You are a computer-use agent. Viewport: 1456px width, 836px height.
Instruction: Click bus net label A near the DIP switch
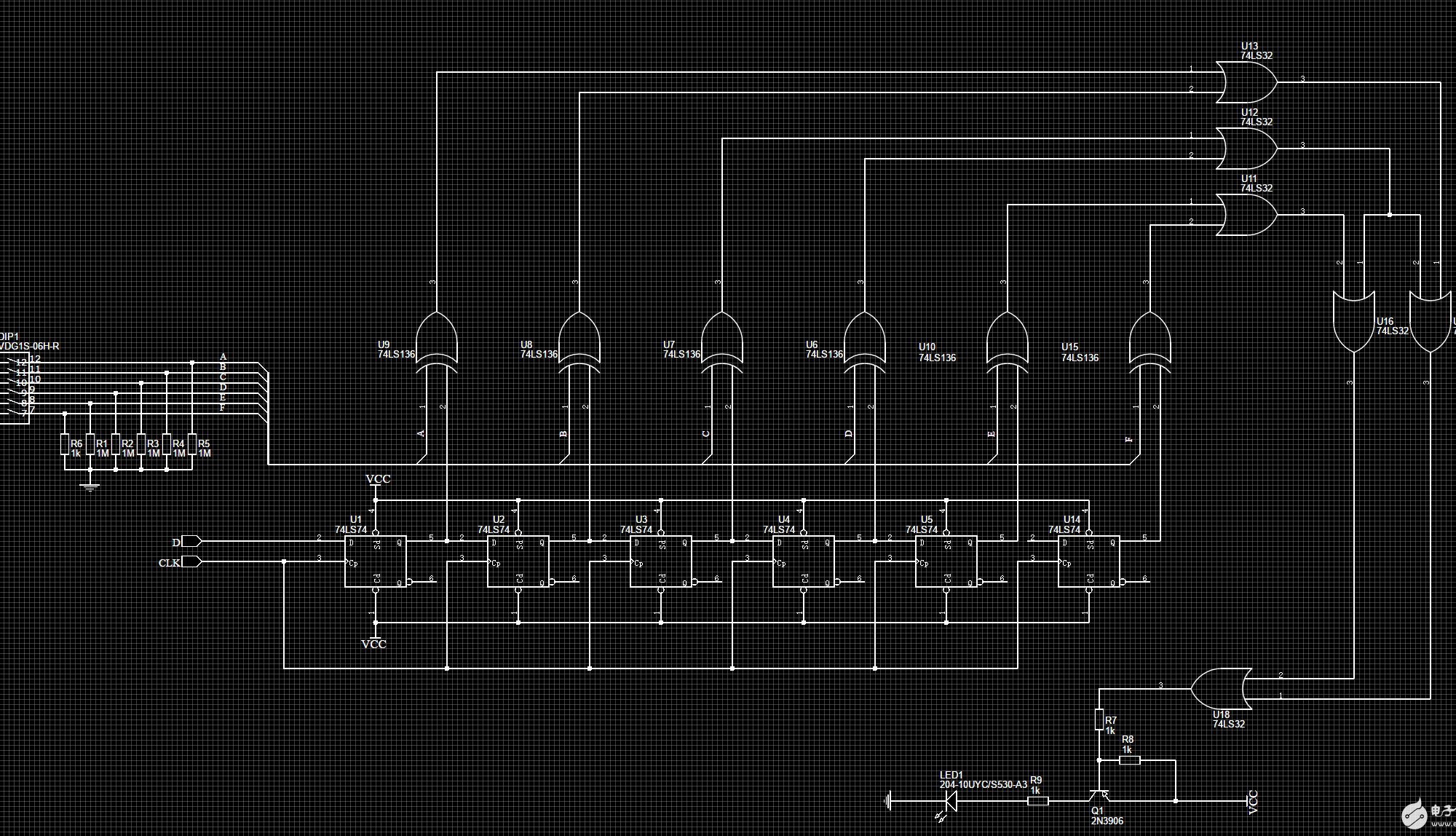coord(223,357)
